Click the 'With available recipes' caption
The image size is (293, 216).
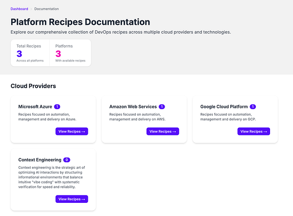coord(70,60)
